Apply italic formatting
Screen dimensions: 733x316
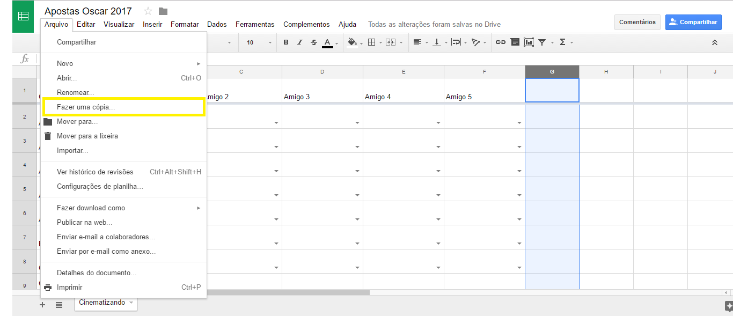point(299,42)
